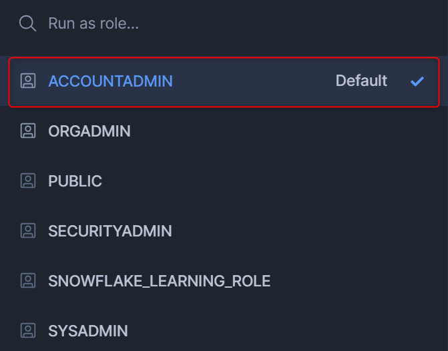Run as the SECURITYADMIN role
The width and height of the screenshot is (448, 351).
(110, 231)
